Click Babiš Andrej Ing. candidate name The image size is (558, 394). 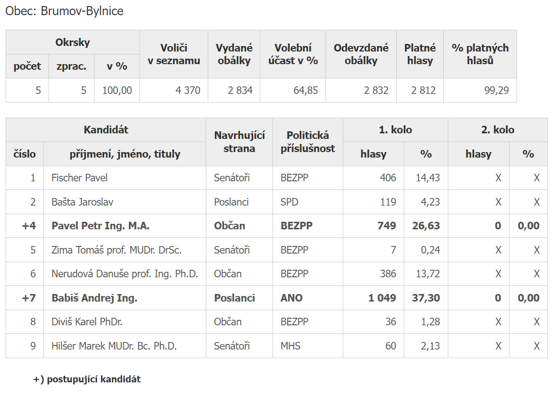tap(94, 298)
